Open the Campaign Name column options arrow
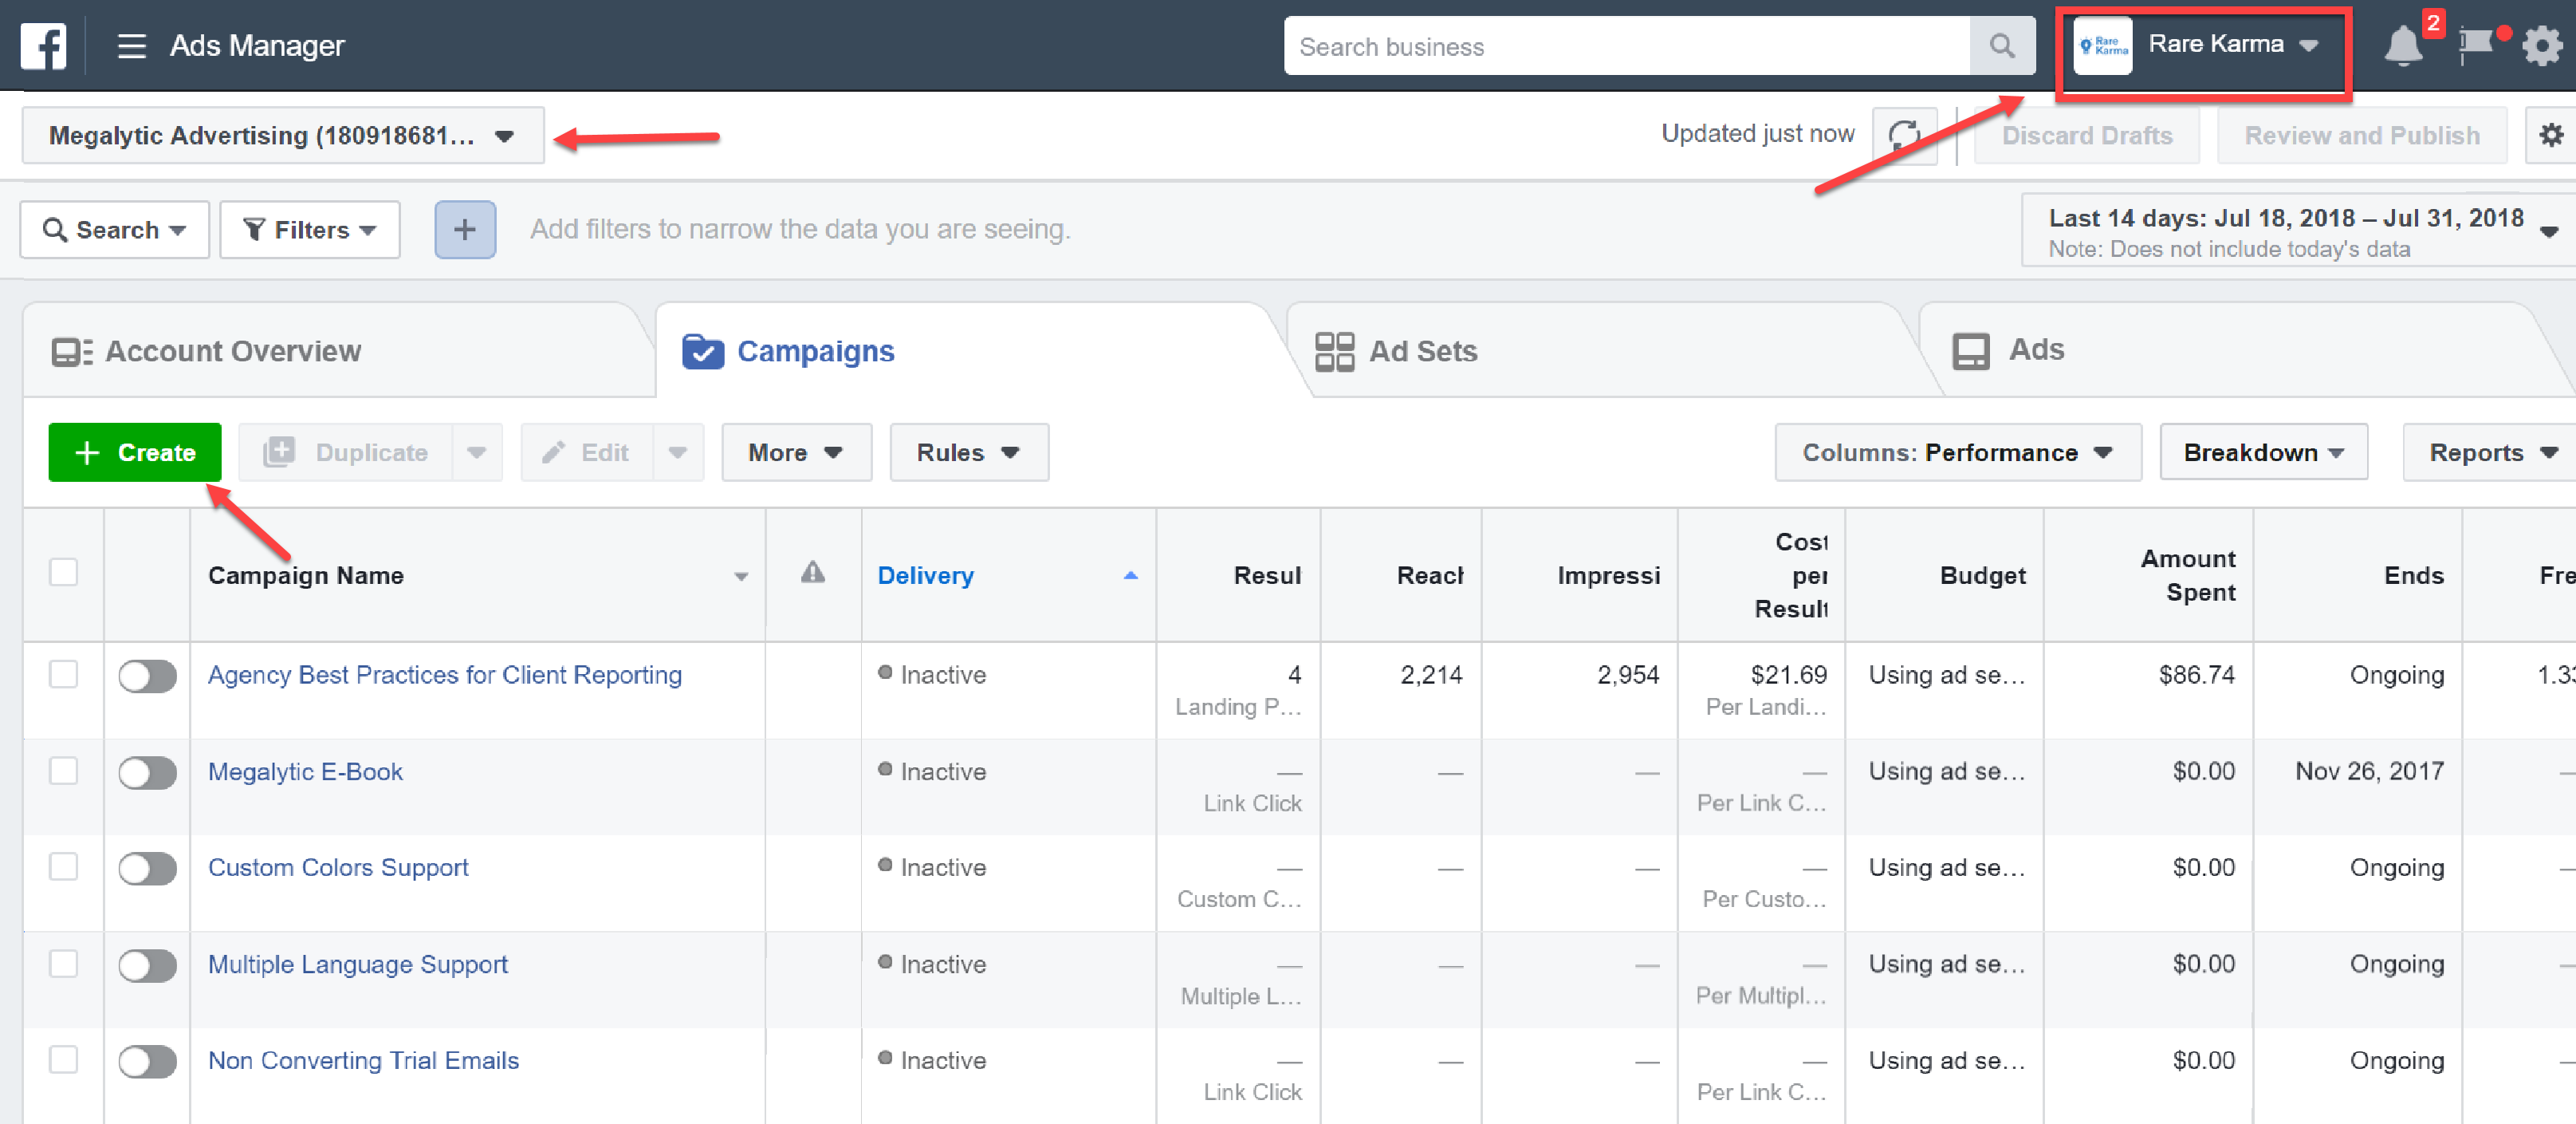 741,577
